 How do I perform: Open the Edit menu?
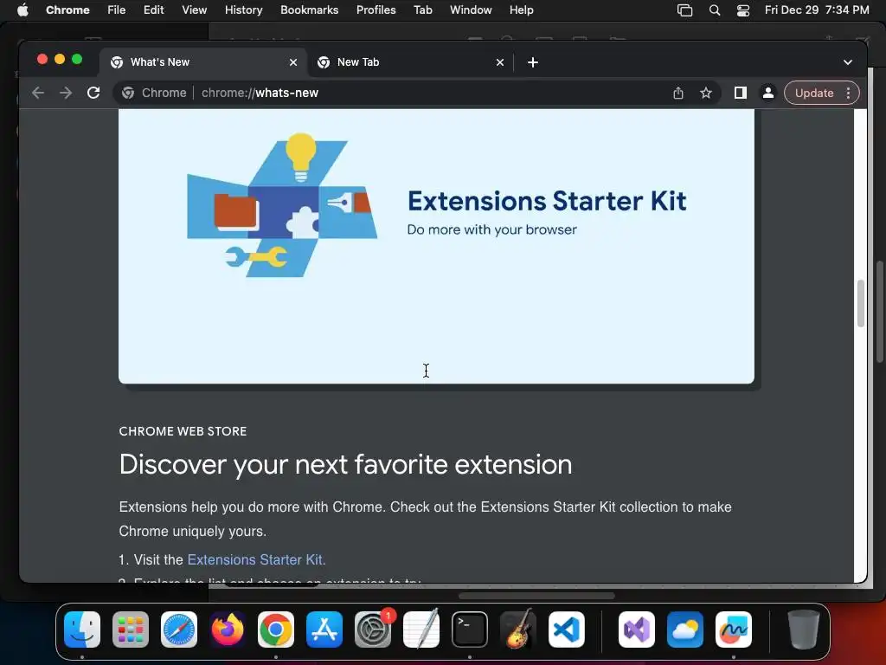pos(154,10)
